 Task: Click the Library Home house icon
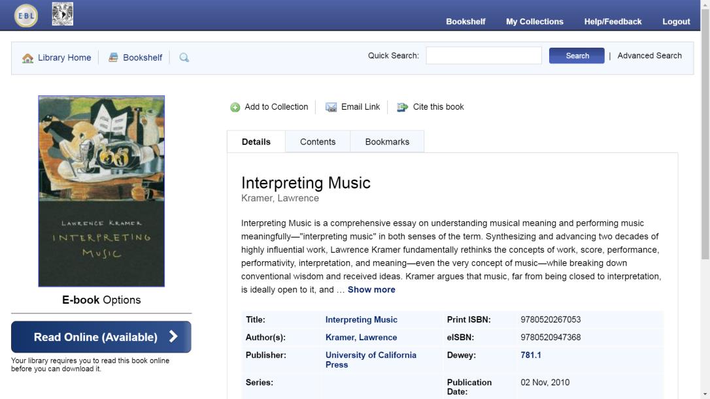click(27, 58)
